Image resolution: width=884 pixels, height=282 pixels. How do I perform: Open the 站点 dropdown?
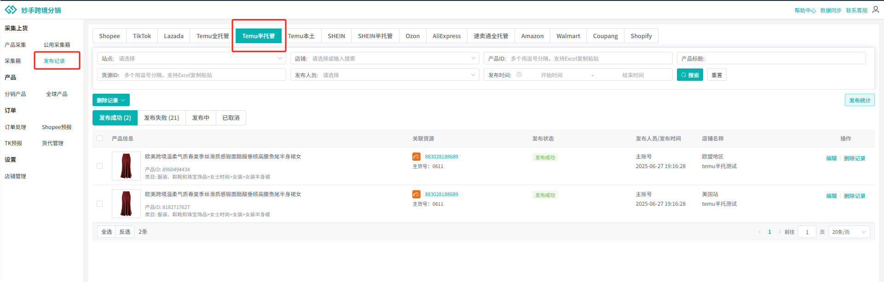tap(191, 58)
